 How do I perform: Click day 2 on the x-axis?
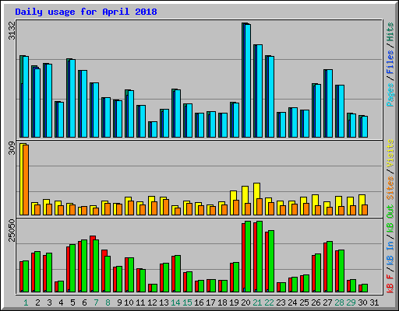[37, 302]
